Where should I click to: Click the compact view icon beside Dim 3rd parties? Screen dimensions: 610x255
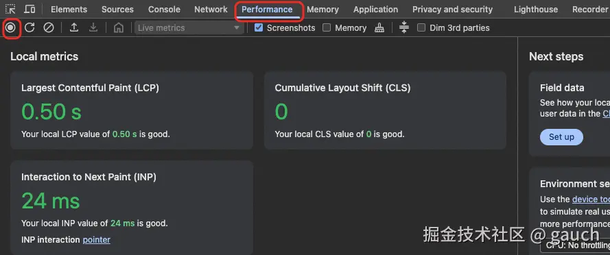404,27
